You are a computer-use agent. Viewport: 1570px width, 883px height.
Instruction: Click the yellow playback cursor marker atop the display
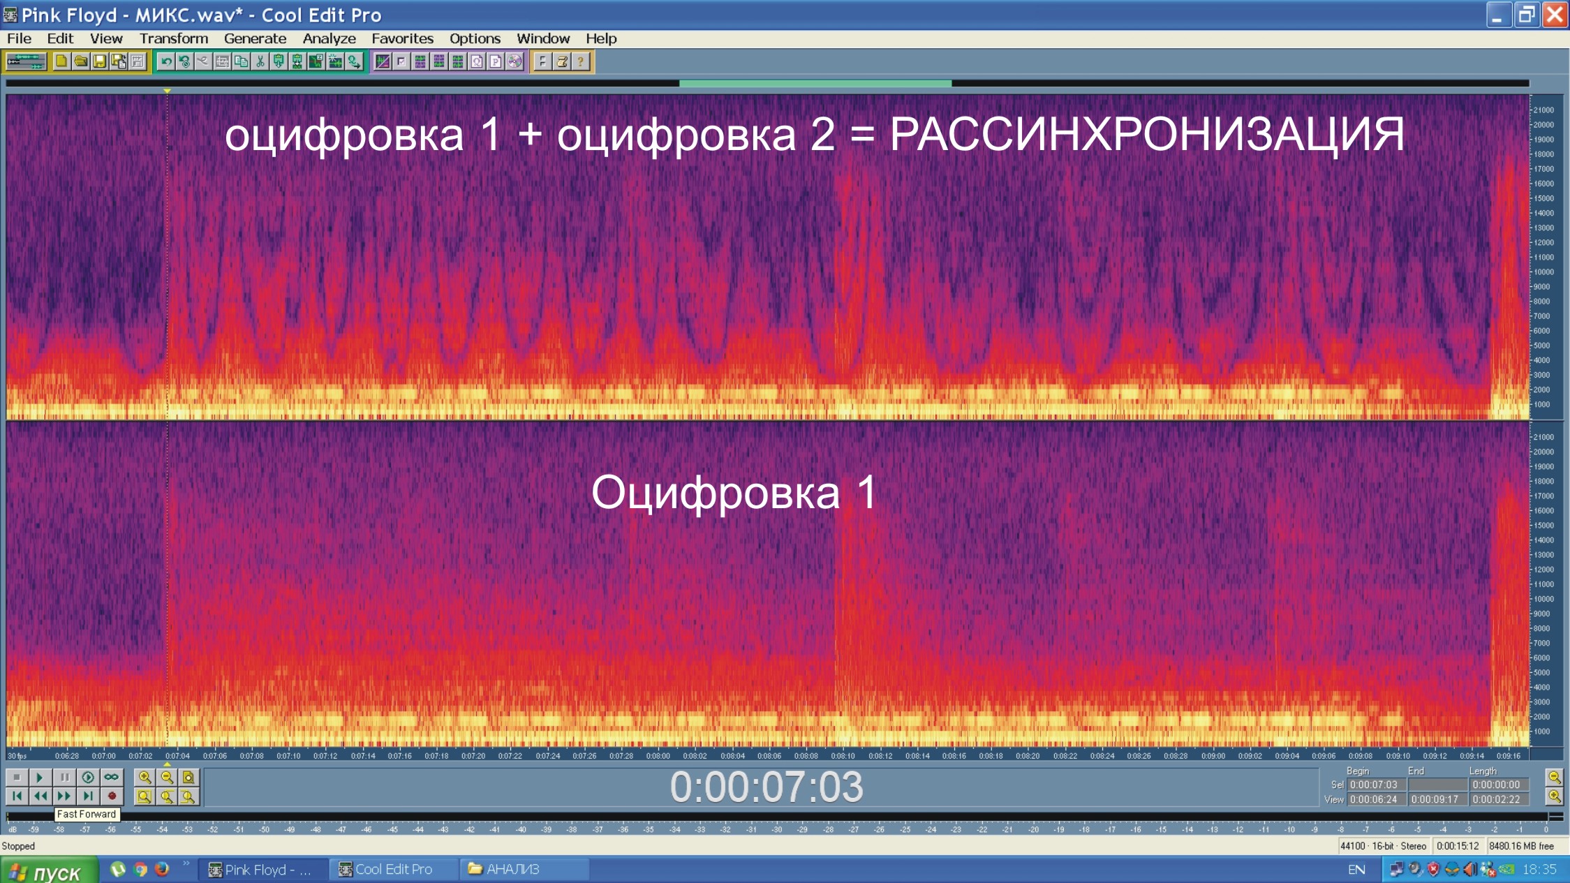point(167,91)
